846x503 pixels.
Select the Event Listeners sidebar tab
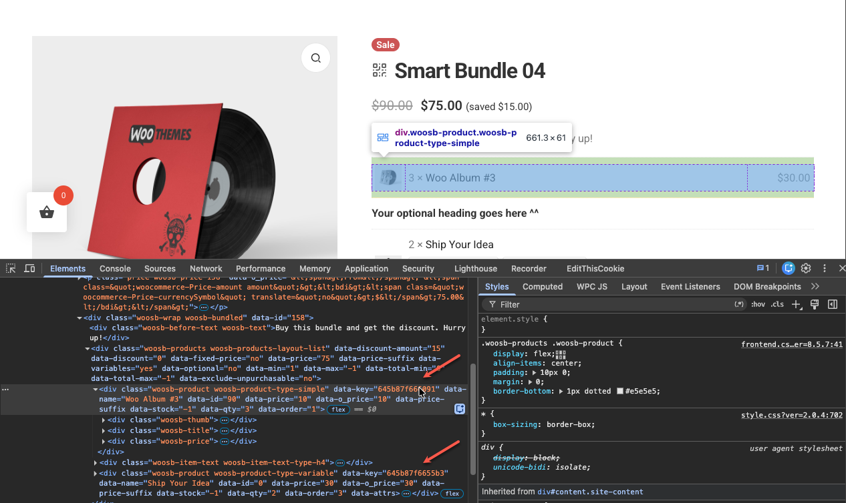point(690,286)
